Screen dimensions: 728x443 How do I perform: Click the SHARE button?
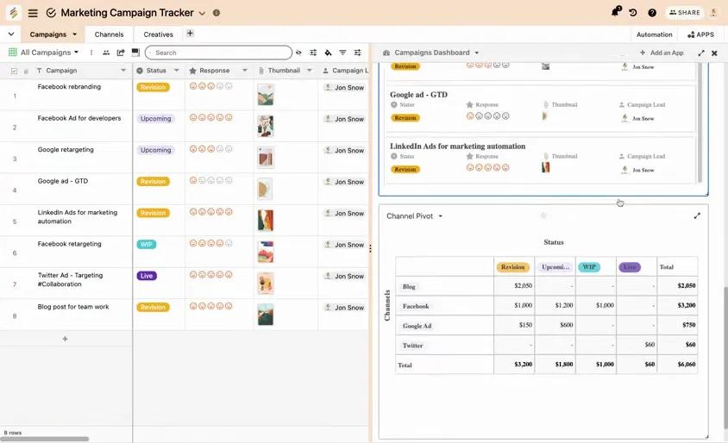pyautogui.click(x=685, y=13)
